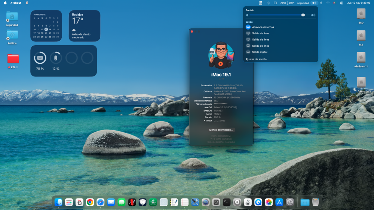Launch Google Chrome from the Dock
This screenshot has height=210, width=374.
[90, 202]
